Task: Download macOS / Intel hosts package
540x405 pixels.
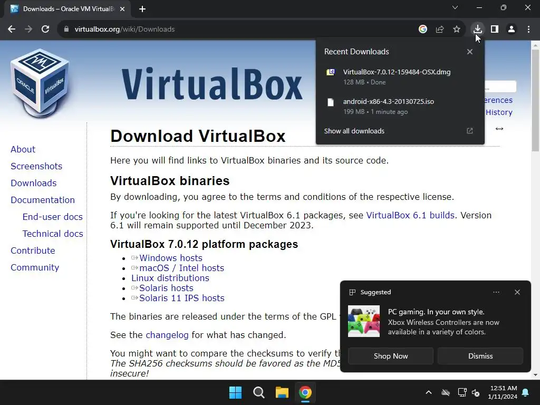Action: tap(181, 268)
